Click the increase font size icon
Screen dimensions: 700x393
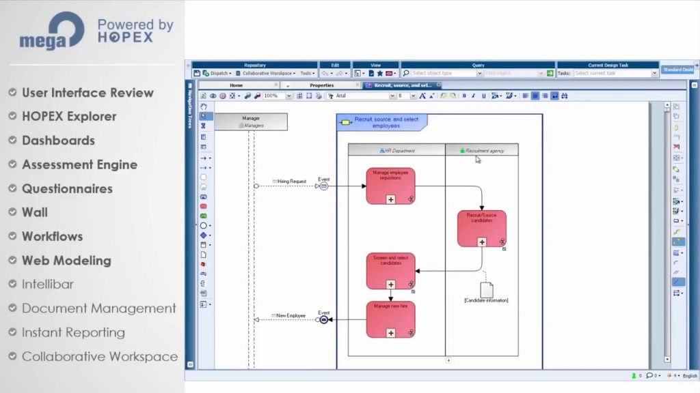pos(422,96)
